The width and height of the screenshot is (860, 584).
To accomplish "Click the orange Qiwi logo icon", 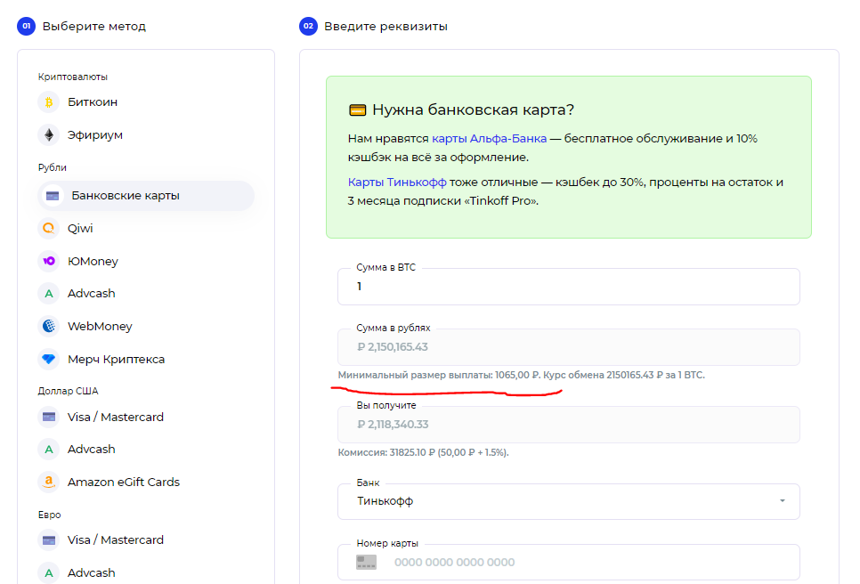I will click(49, 228).
